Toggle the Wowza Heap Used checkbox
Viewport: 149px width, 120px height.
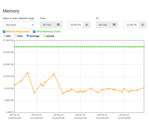click(x=4, y=32)
